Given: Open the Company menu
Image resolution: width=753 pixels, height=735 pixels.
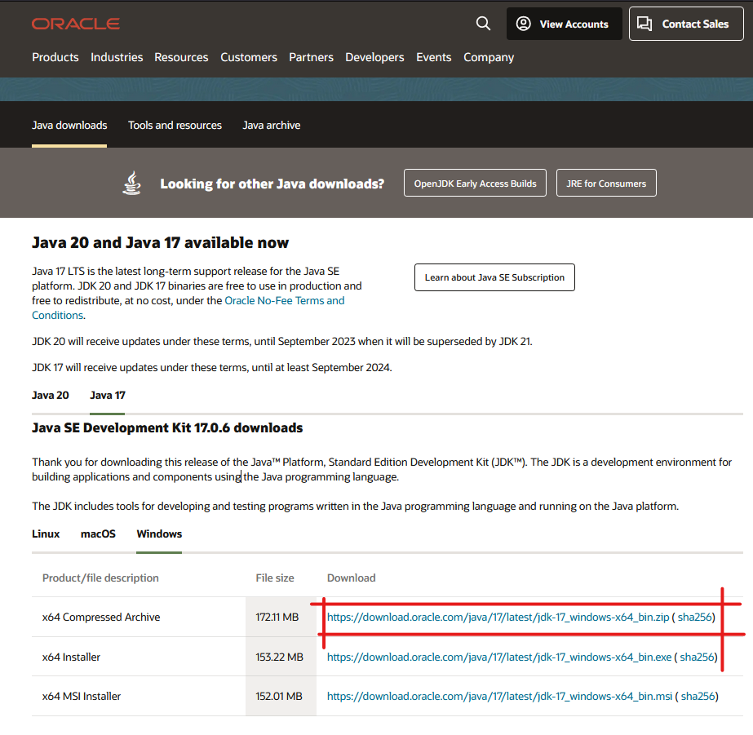Looking at the screenshot, I should [489, 57].
